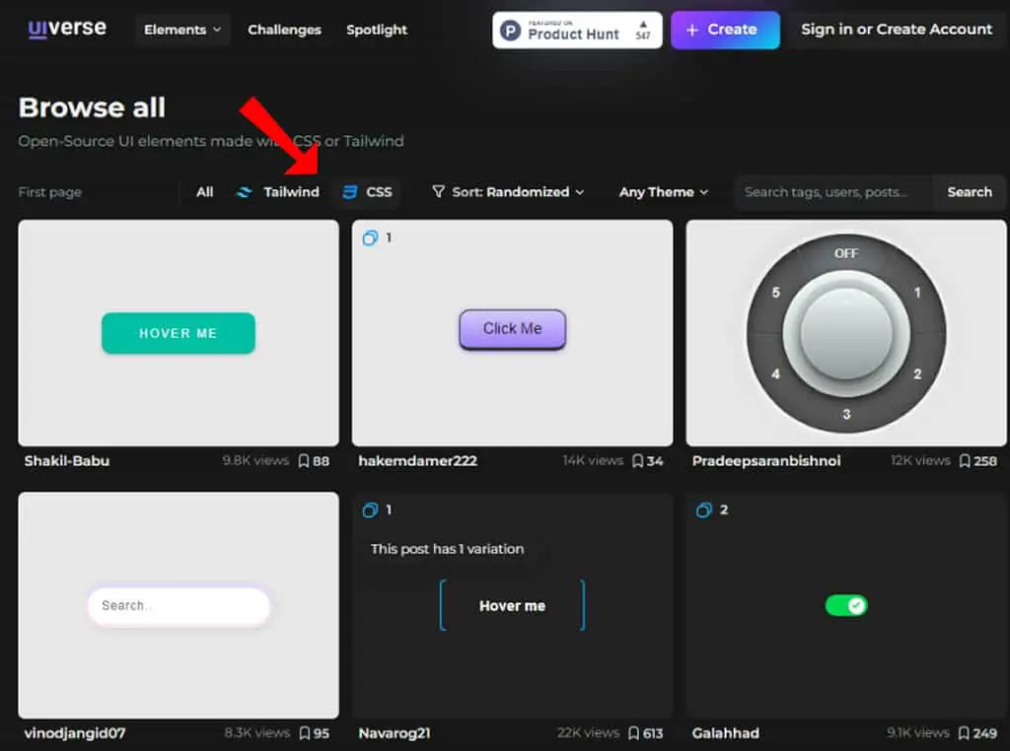Click the Tailwind logo icon in filters
Image resolution: width=1010 pixels, height=751 pixels.
(245, 192)
